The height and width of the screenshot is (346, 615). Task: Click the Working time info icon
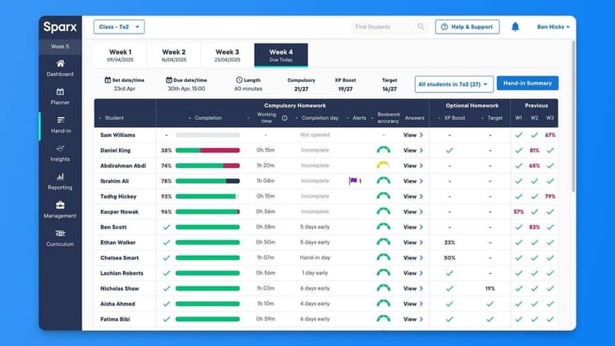(x=285, y=117)
